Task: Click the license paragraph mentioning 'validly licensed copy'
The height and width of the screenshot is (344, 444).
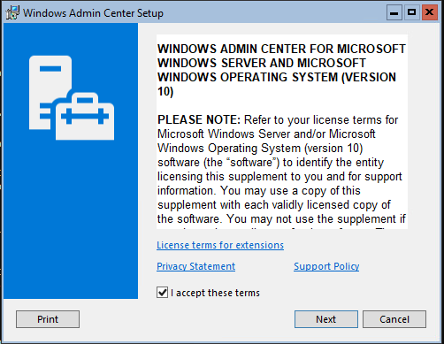Action: pyautogui.click(x=281, y=169)
